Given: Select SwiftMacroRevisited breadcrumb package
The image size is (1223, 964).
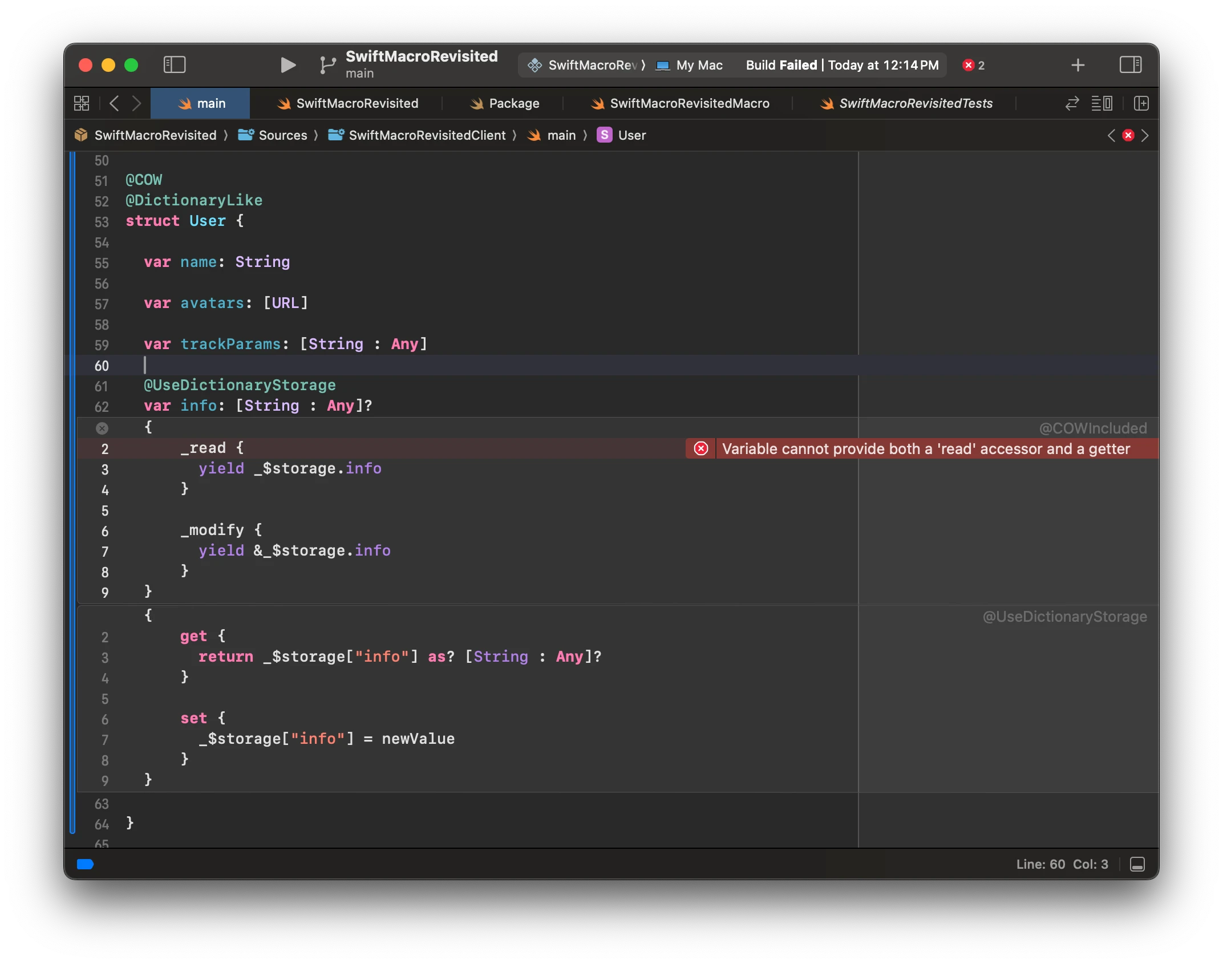Looking at the screenshot, I should tap(146, 135).
